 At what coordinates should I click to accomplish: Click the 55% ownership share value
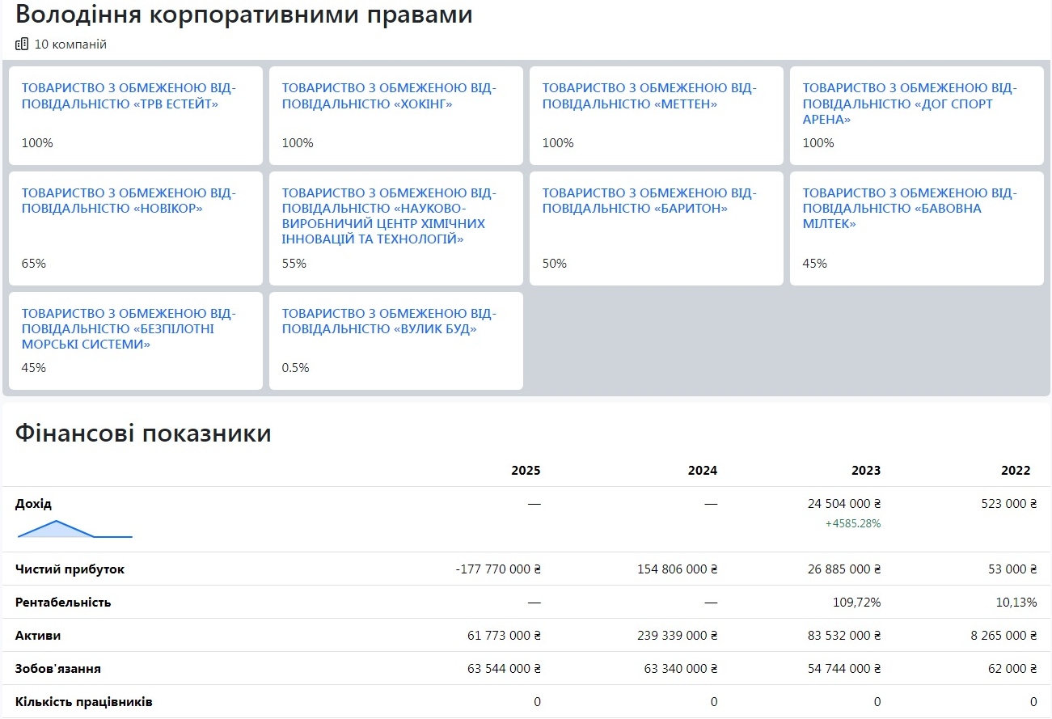(294, 263)
